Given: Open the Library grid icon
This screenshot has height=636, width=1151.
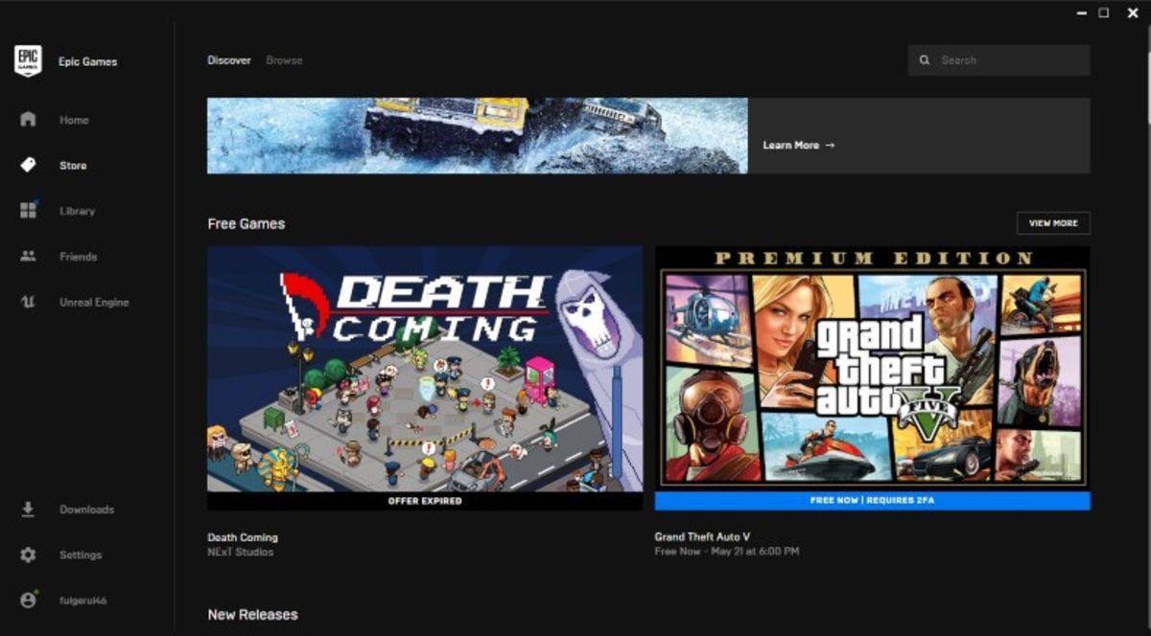Looking at the screenshot, I should (28, 211).
